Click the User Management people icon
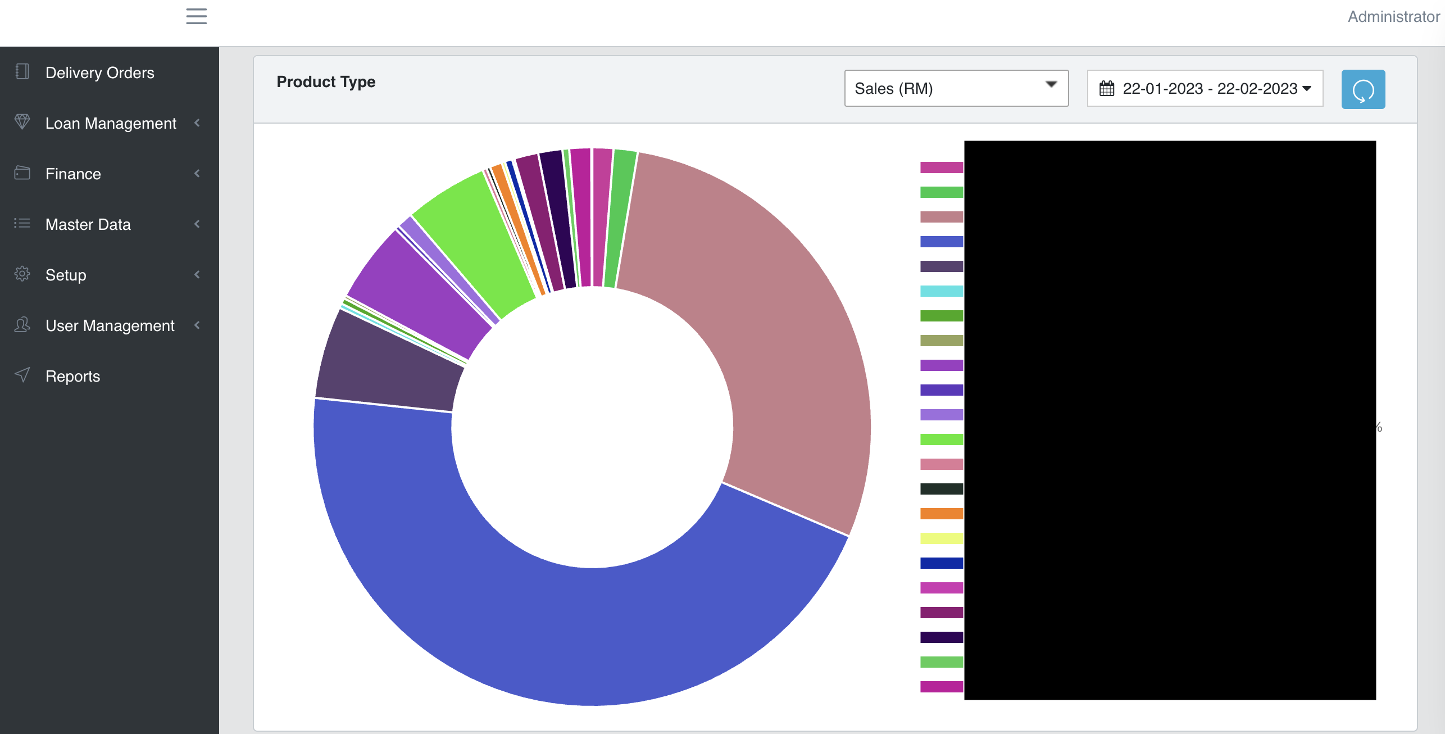The width and height of the screenshot is (1445, 734). [x=22, y=325]
